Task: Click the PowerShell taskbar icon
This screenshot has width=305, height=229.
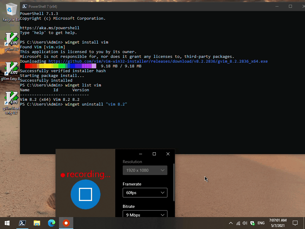Action: 22,223
